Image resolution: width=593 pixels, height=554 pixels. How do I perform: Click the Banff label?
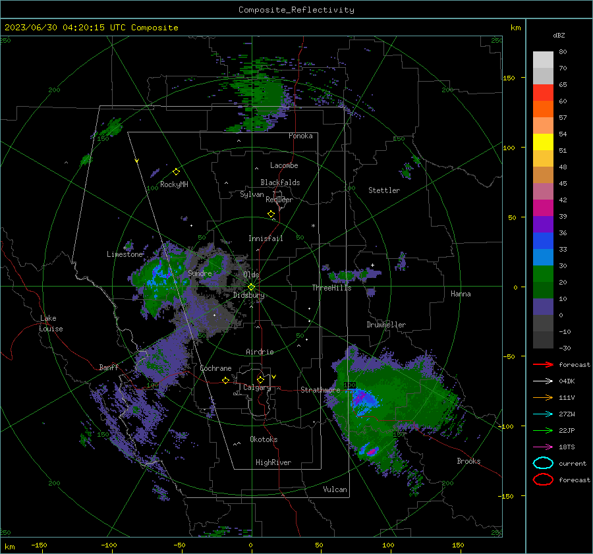click(x=109, y=367)
